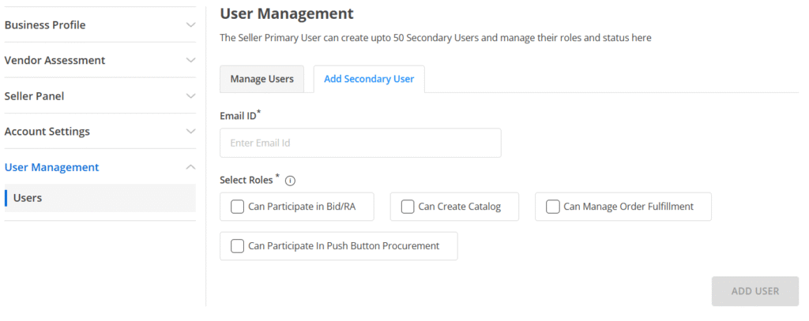Open the Users item in the sidebar
This screenshot has height=321, width=809.
click(x=28, y=198)
